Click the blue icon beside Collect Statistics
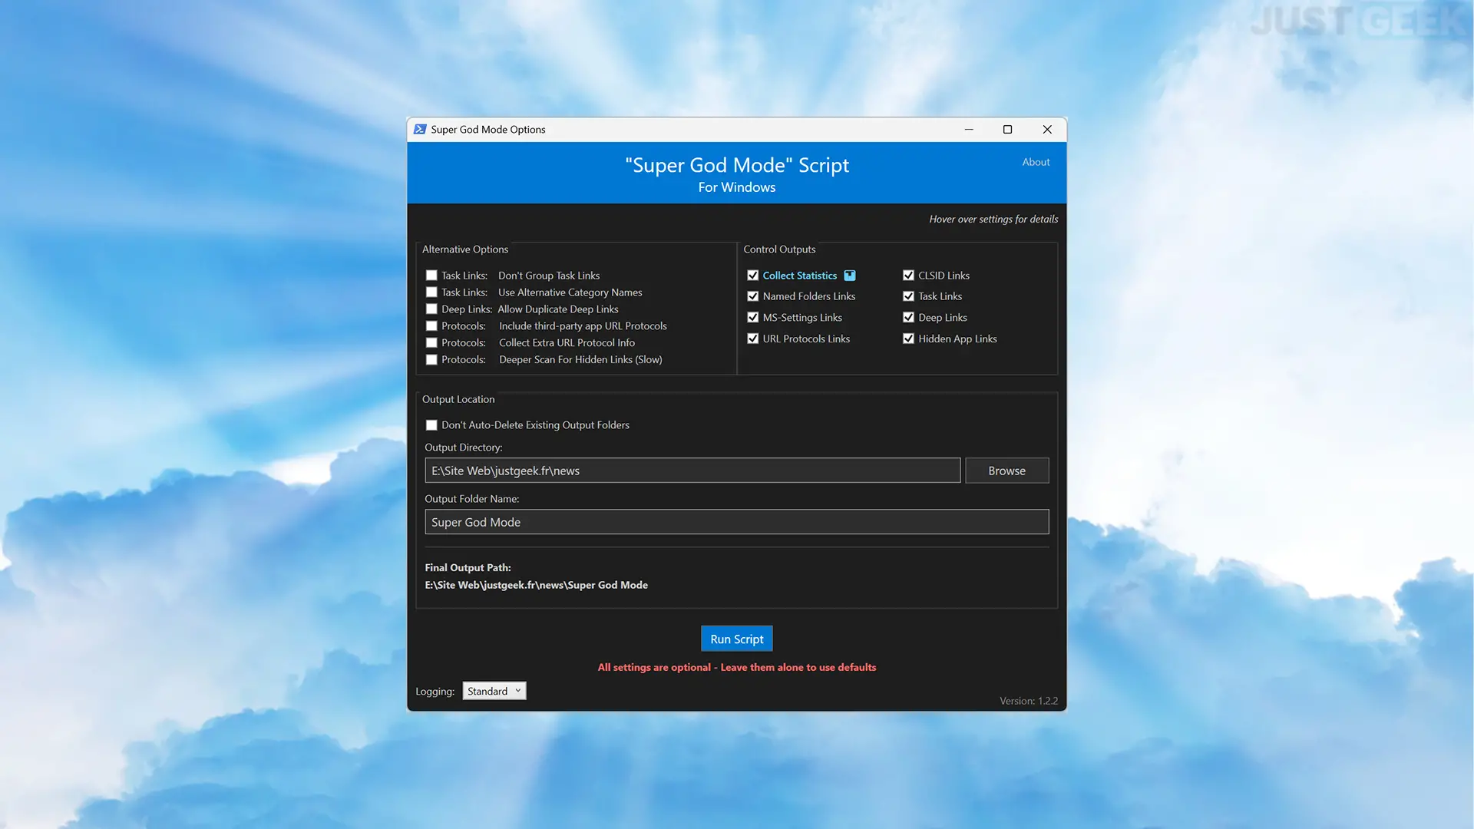The width and height of the screenshot is (1474, 829). 850,276
